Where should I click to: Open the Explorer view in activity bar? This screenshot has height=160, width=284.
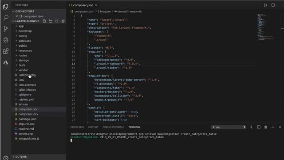click(x=6, y=7)
